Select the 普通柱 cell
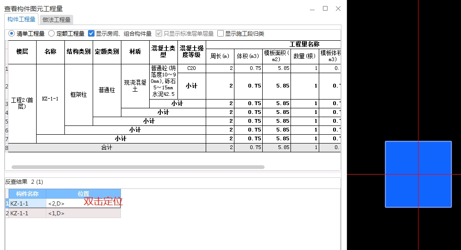Viewport: 461px width, 250px height. (107, 90)
